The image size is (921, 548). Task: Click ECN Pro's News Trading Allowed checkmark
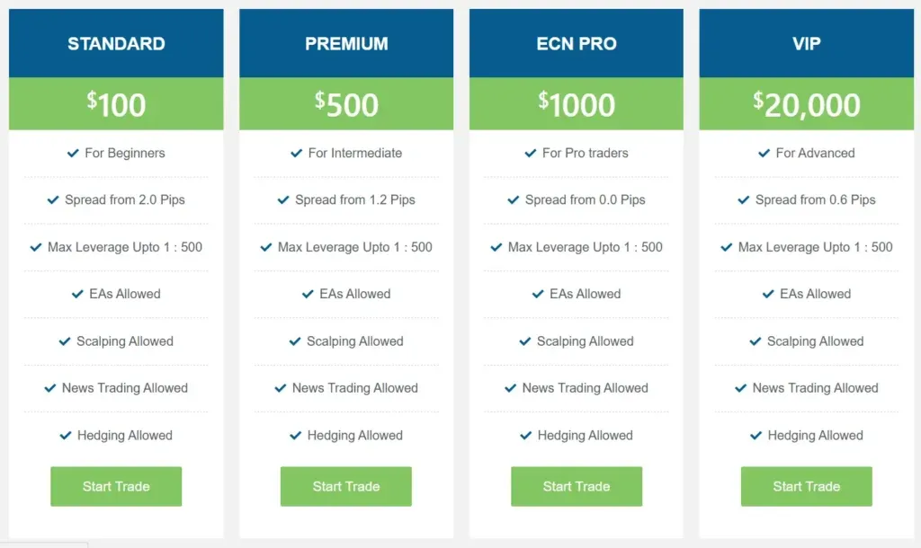click(511, 388)
